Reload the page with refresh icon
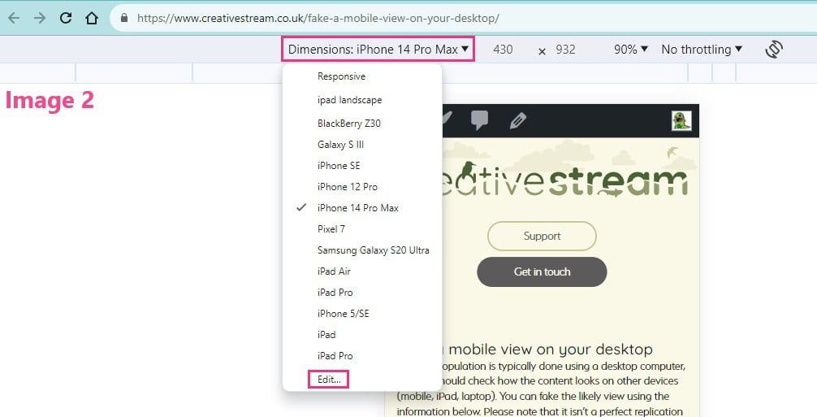 66,17
